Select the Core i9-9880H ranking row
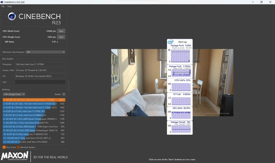This screenshot has width=275, height=163. (34, 115)
